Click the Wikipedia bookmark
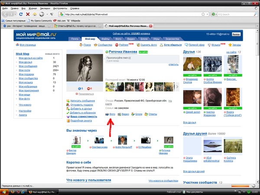The width and height of the screenshot is (260, 195). tap(74, 21)
